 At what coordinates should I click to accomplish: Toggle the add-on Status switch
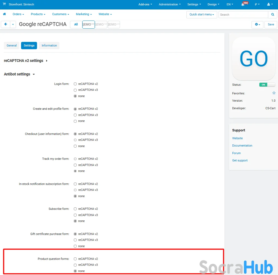click(267, 85)
